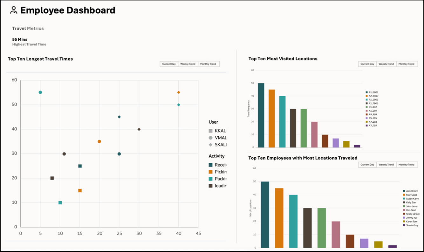Switch to Monthly Trend for Most Visited Locations
The height and width of the screenshot is (252, 424).
pyautogui.click(x=407, y=64)
